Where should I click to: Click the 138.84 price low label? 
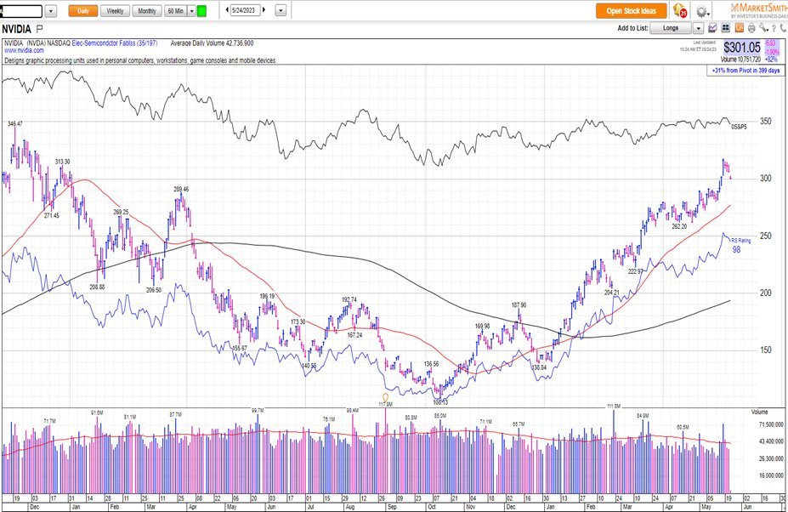(x=539, y=367)
